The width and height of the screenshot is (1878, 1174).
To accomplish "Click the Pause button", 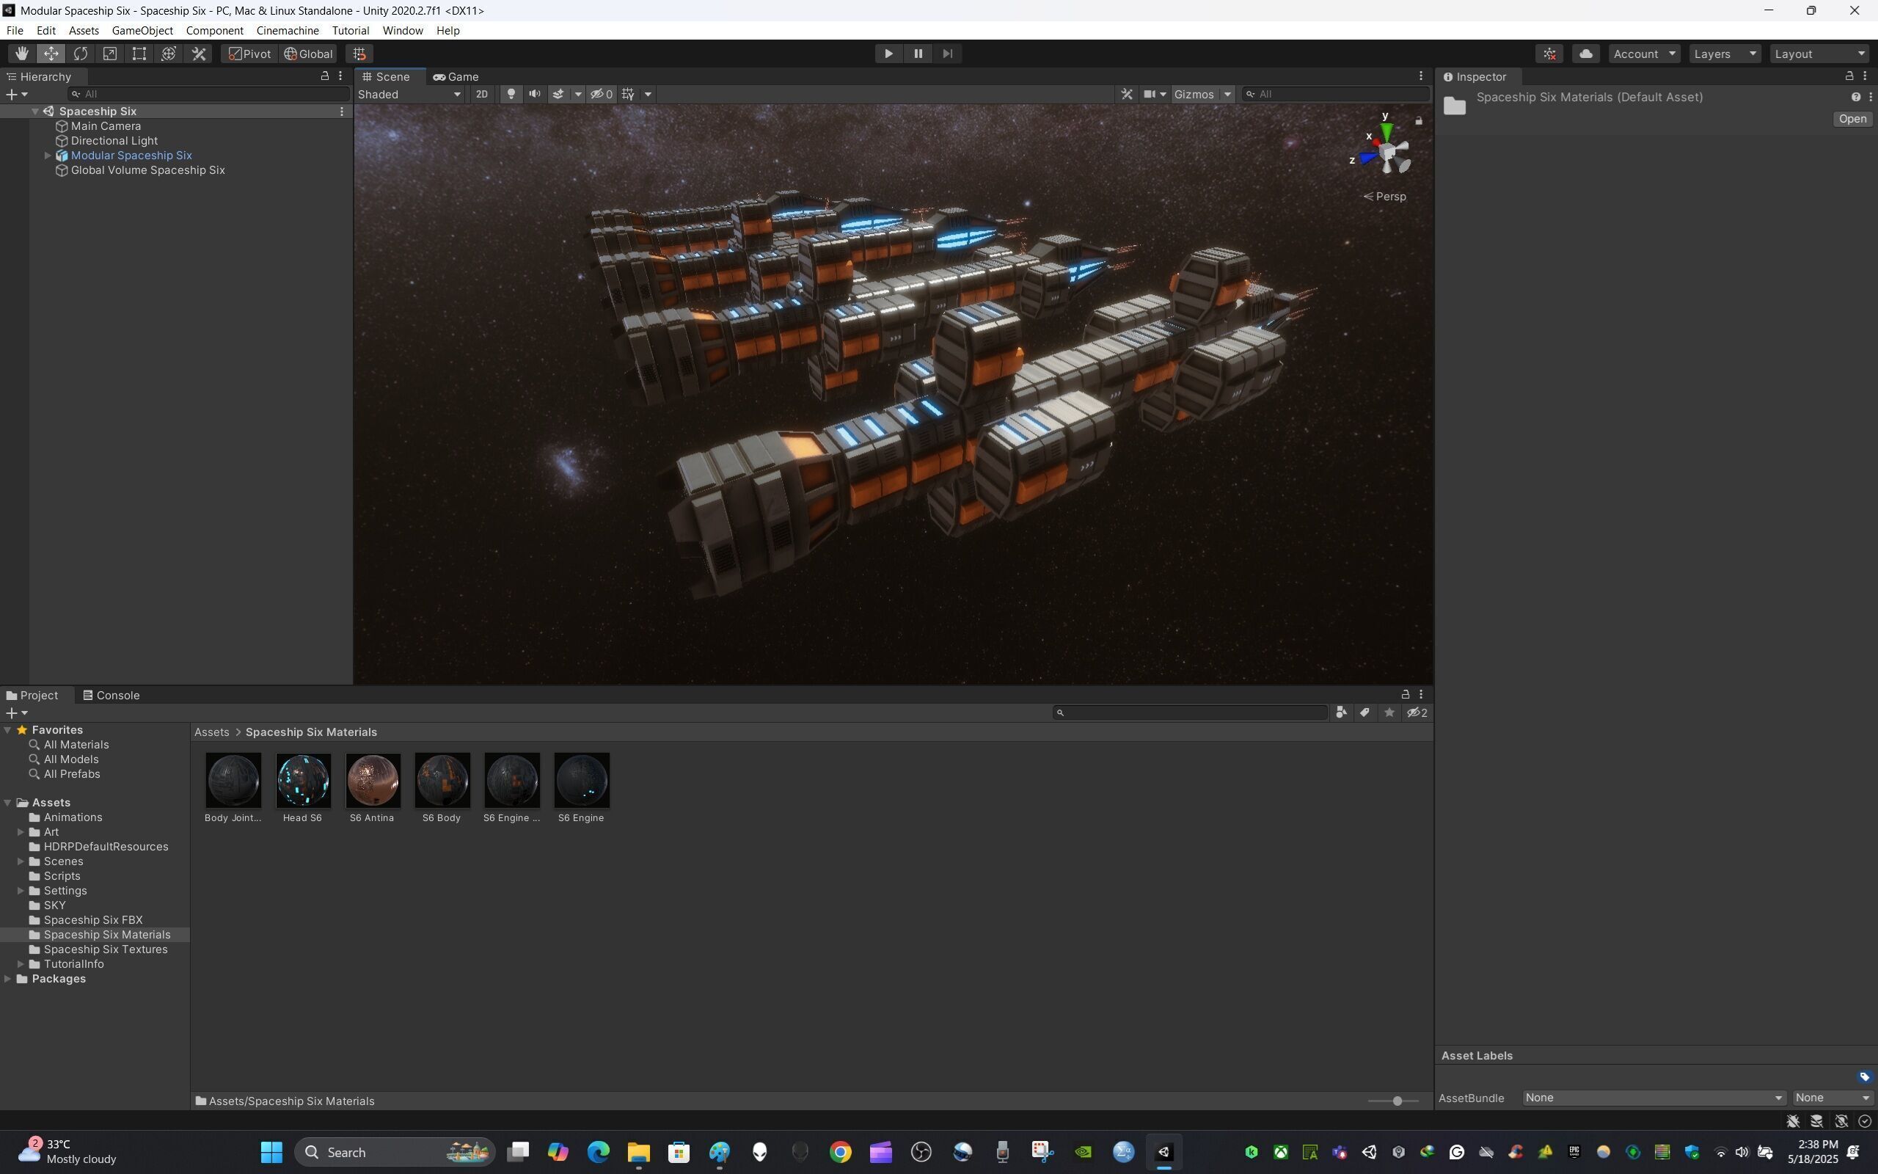I will (x=918, y=54).
